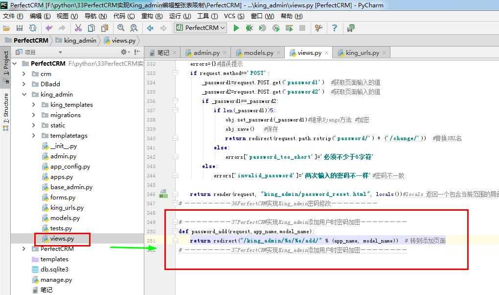Switch to the admin.py editor tab
499x295 pixels.
tap(206, 52)
